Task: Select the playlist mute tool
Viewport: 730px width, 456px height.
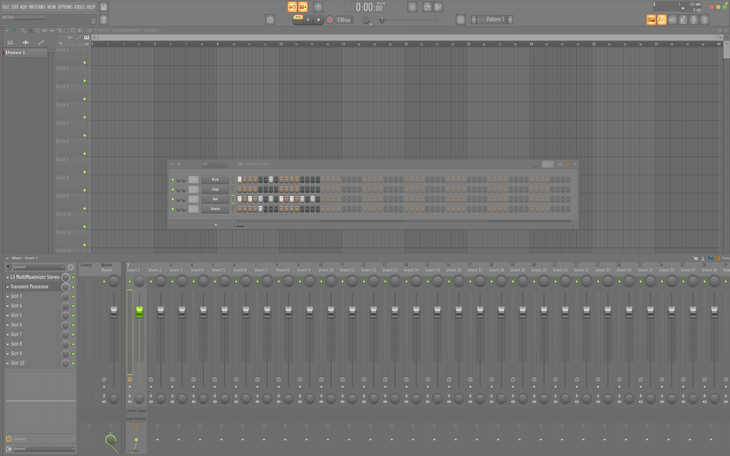Action: pyautogui.click(x=44, y=31)
